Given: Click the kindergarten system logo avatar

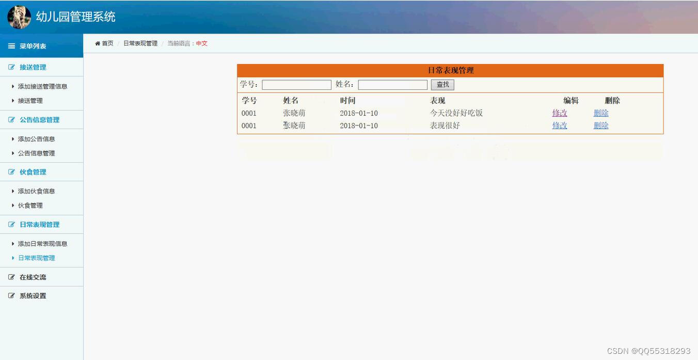Looking at the screenshot, I should pyautogui.click(x=19, y=17).
